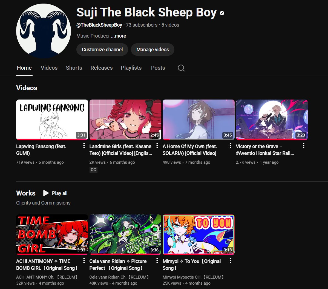The image size is (328, 289).
Task: Click the 2.7K views text
Action: (246, 162)
